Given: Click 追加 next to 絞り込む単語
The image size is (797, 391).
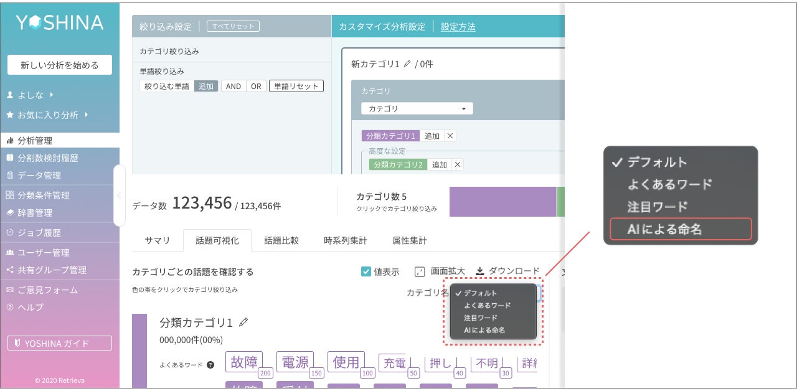Looking at the screenshot, I should [x=206, y=87].
